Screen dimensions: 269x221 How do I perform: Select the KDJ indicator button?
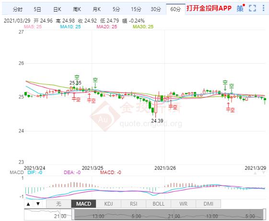click(108, 204)
